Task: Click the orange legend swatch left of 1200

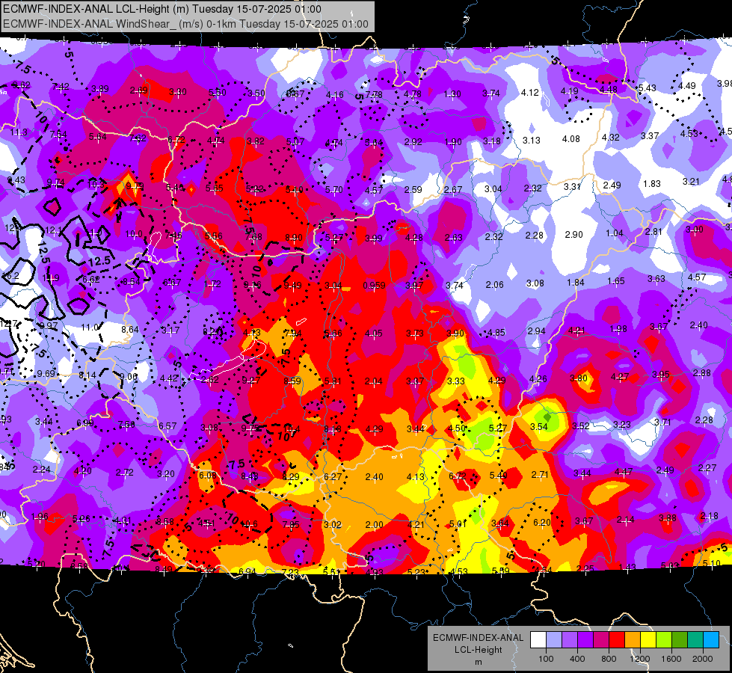Action: pyautogui.click(x=633, y=640)
